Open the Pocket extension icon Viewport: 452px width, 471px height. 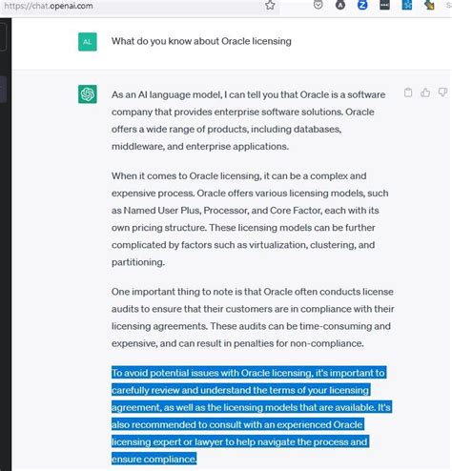[x=318, y=5]
